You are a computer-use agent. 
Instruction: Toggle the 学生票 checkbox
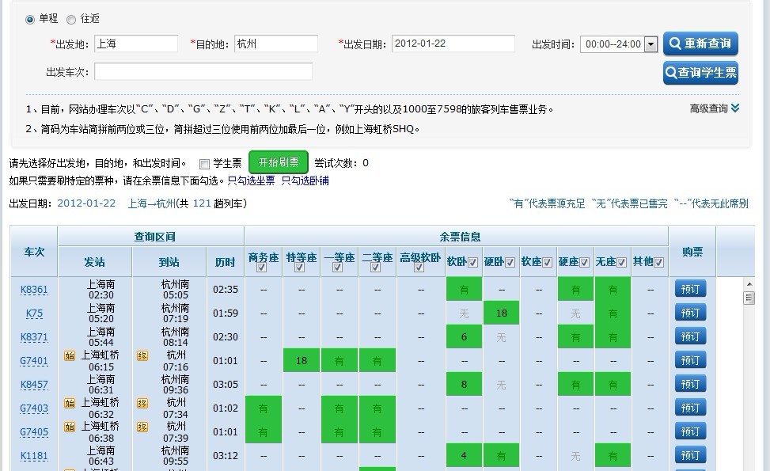point(204,164)
